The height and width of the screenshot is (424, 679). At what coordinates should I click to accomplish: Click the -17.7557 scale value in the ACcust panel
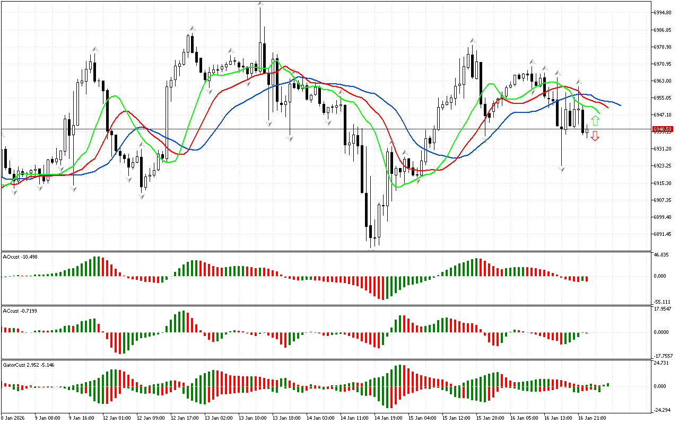click(x=663, y=356)
